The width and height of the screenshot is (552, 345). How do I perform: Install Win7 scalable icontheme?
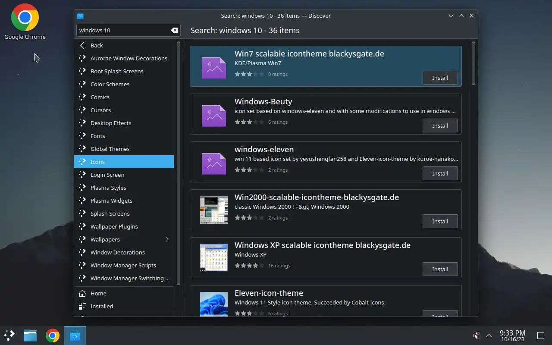point(440,78)
